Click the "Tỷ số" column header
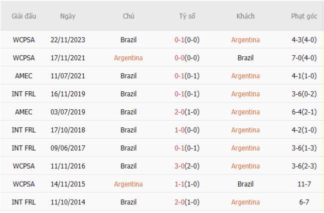The height and width of the screenshot is (213, 324). (187, 16)
